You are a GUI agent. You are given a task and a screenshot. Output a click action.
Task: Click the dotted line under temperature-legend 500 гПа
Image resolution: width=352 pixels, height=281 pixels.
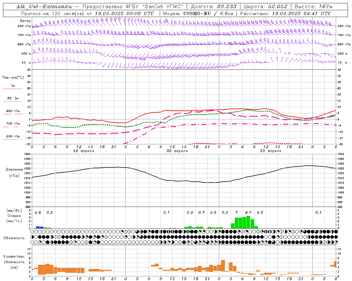coord(12,140)
